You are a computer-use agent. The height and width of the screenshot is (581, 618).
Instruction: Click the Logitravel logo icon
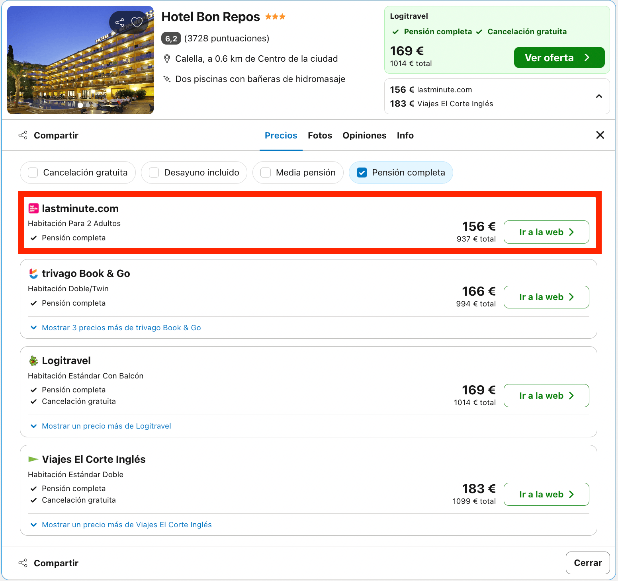(x=33, y=361)
